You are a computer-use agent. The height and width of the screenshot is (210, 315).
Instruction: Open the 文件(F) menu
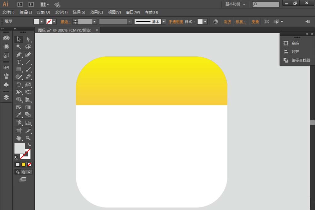click(9, 12)
